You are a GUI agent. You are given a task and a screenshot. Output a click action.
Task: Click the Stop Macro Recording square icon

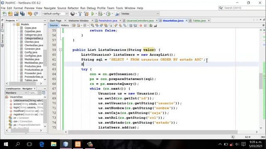pyautogui.click(x=145, y=26)
